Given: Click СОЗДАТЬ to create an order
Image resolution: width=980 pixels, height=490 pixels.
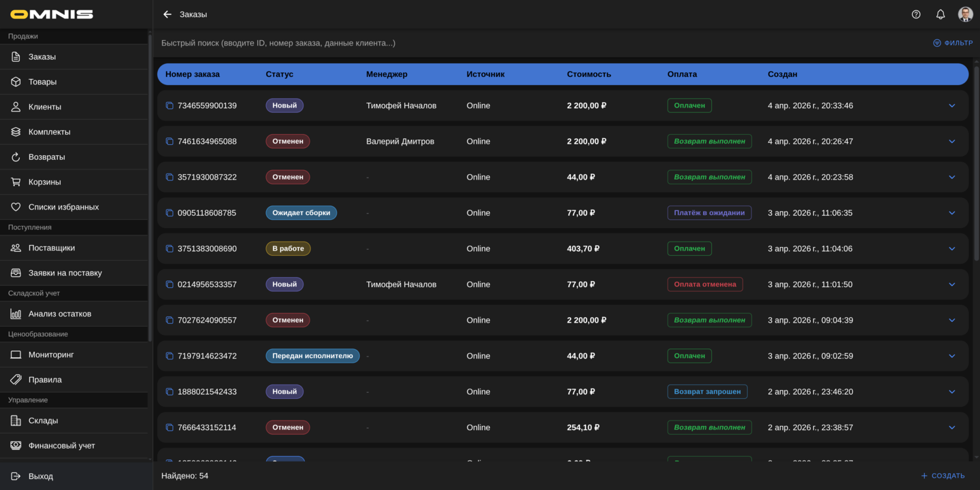Looking at the screenshot, I should 943,476.
